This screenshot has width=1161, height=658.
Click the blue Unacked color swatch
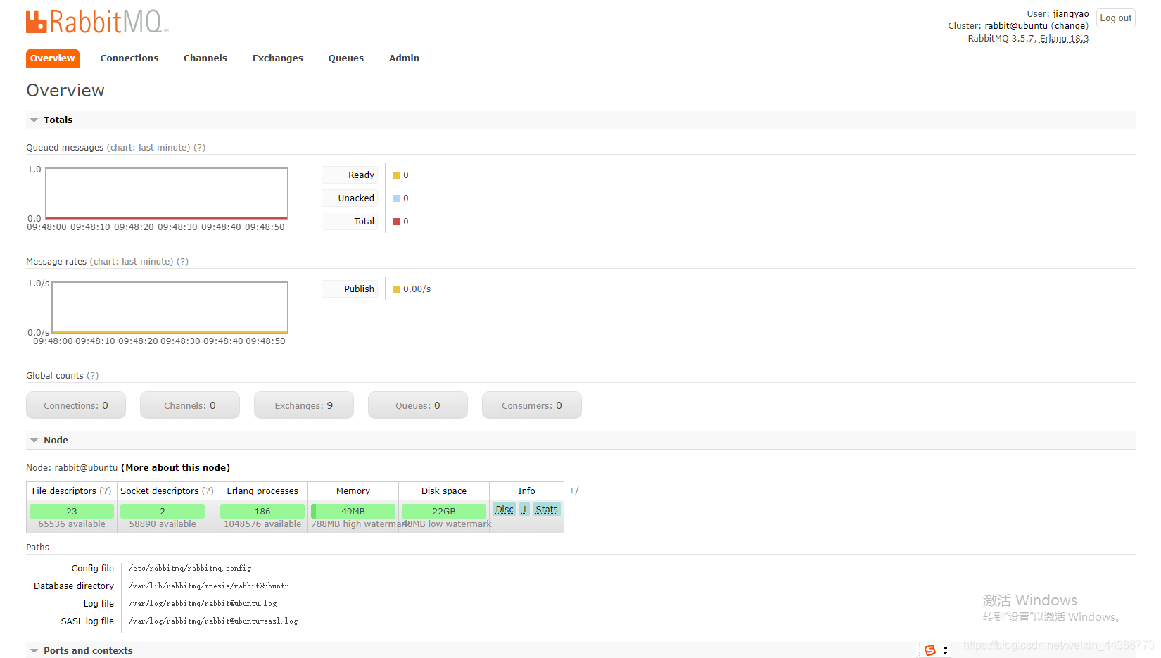tap(396, 198)
